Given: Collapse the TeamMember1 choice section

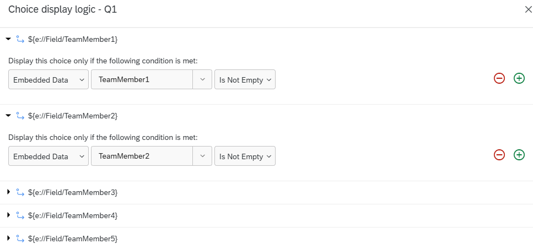Looking at the screenshot, I should point(8,40).
